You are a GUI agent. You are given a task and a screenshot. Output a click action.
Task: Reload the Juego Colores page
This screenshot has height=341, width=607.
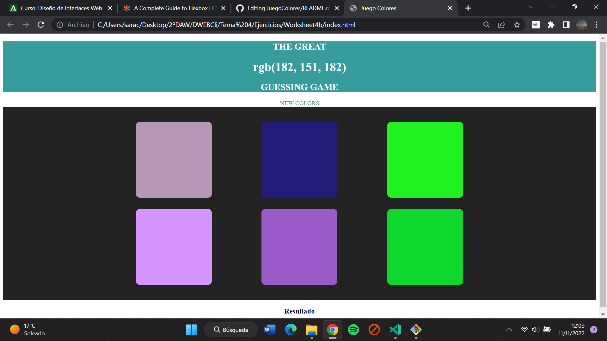41,25
